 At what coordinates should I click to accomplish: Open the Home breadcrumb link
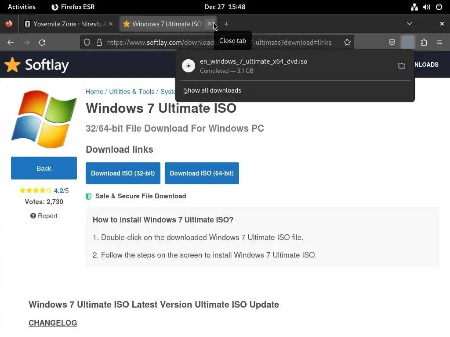pos(94,92)
